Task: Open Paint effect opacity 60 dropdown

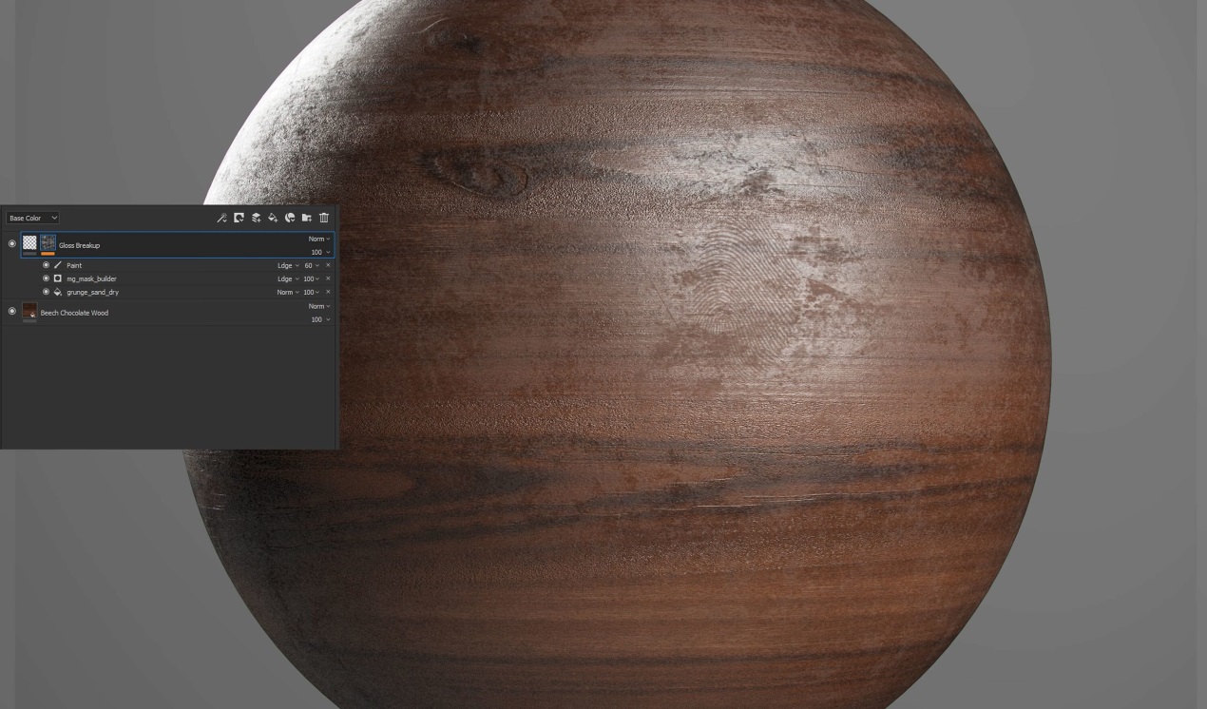Action: click(312, 266)
